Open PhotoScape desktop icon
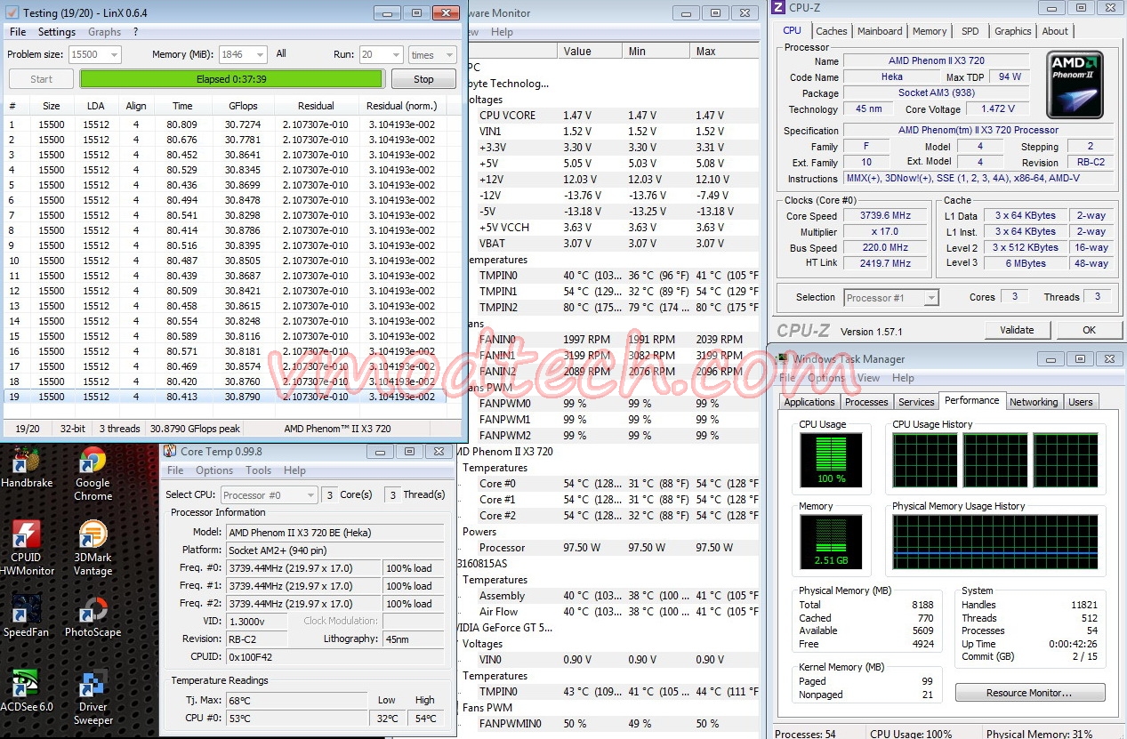This screenshot has height=739, width=1127. (93, 617)
